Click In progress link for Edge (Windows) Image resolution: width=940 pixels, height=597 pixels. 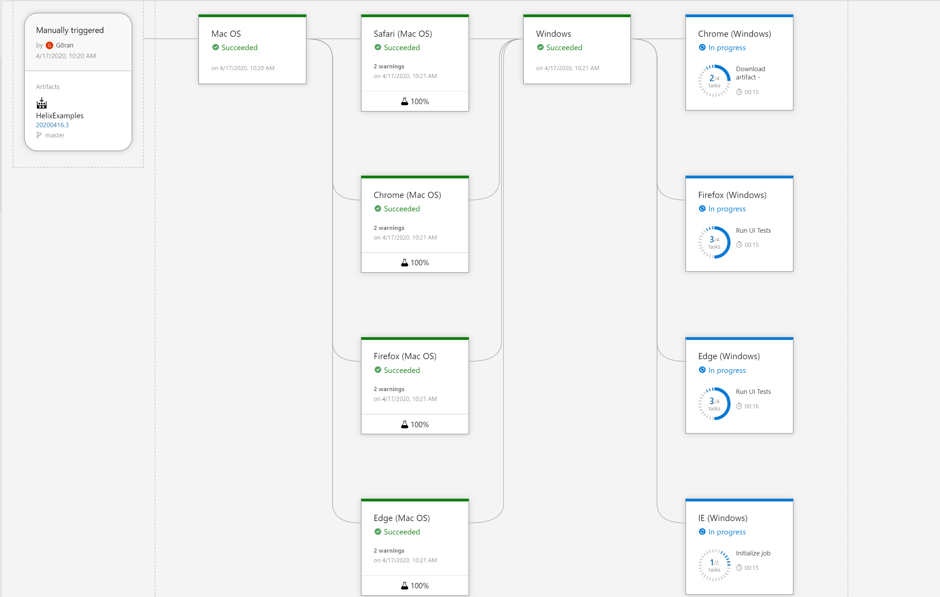(x=727, y=370)
